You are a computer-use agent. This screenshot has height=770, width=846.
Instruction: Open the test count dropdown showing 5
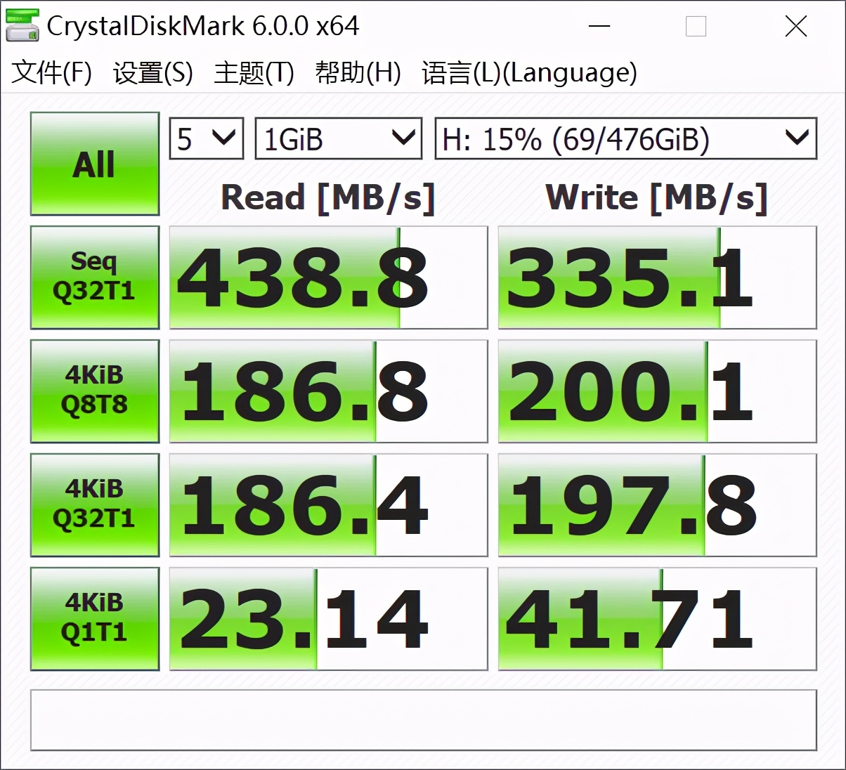207,138
